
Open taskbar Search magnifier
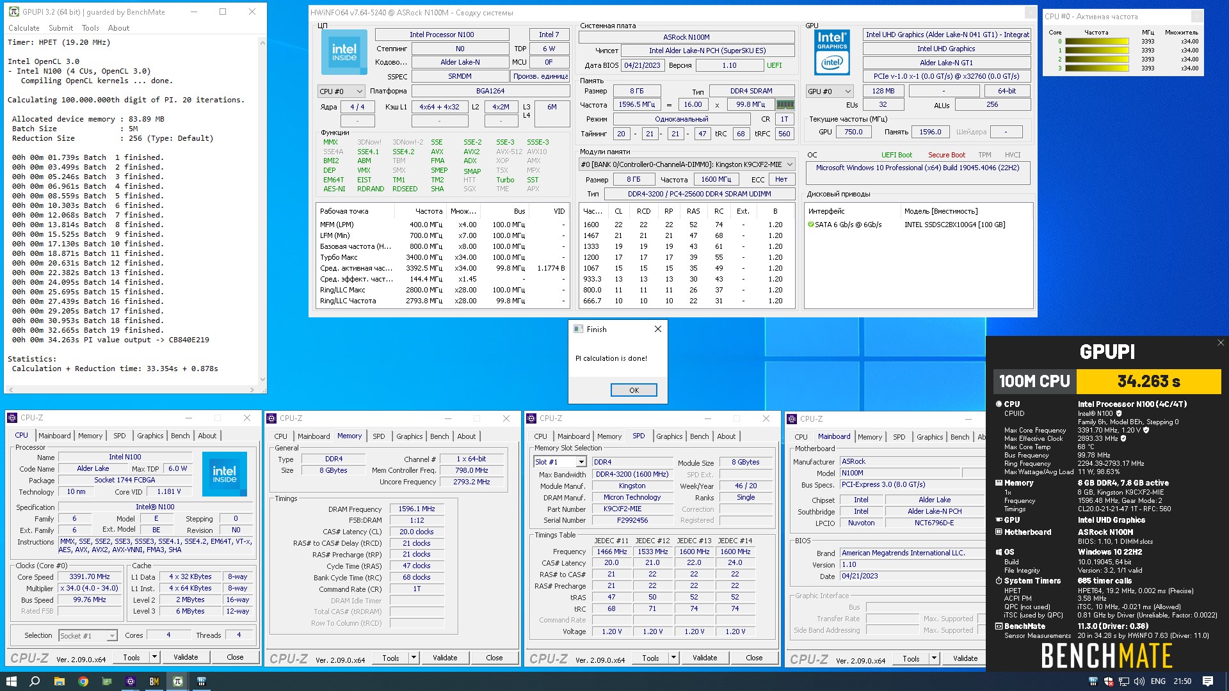[x=35, y=681]
